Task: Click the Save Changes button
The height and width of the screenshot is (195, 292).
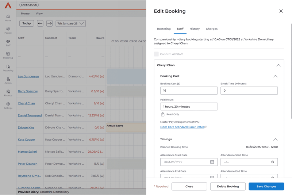Action: [x=266, y=186]
